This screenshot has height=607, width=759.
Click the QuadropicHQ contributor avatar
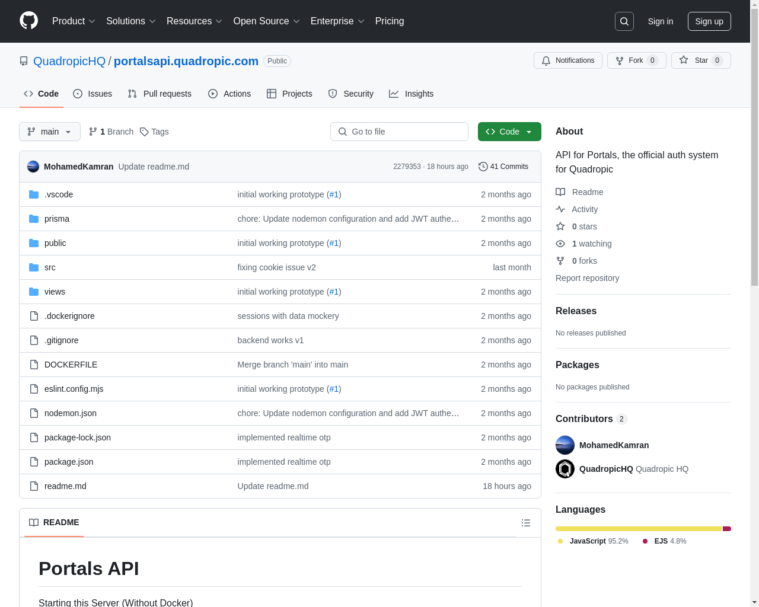click(565, 469)
